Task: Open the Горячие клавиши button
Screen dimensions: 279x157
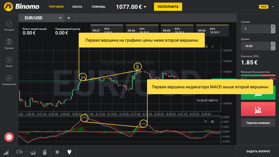Action: [258, 123]
